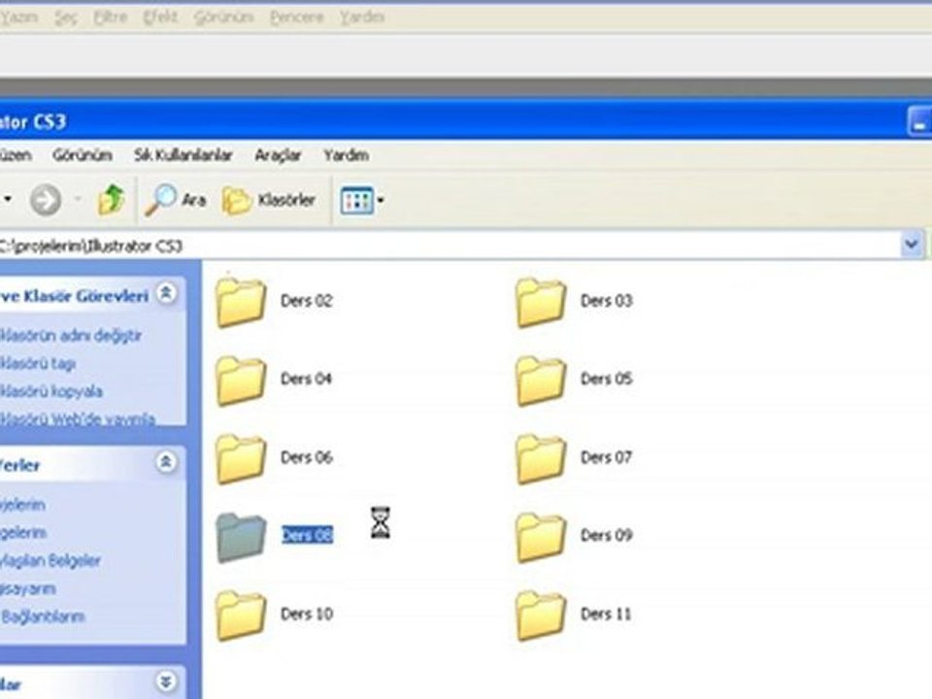Image resolution: width=932 pixels, height=699 pixels.
Task: Select the Ders 06 folder icon
Action: click(x=241, y=458)
